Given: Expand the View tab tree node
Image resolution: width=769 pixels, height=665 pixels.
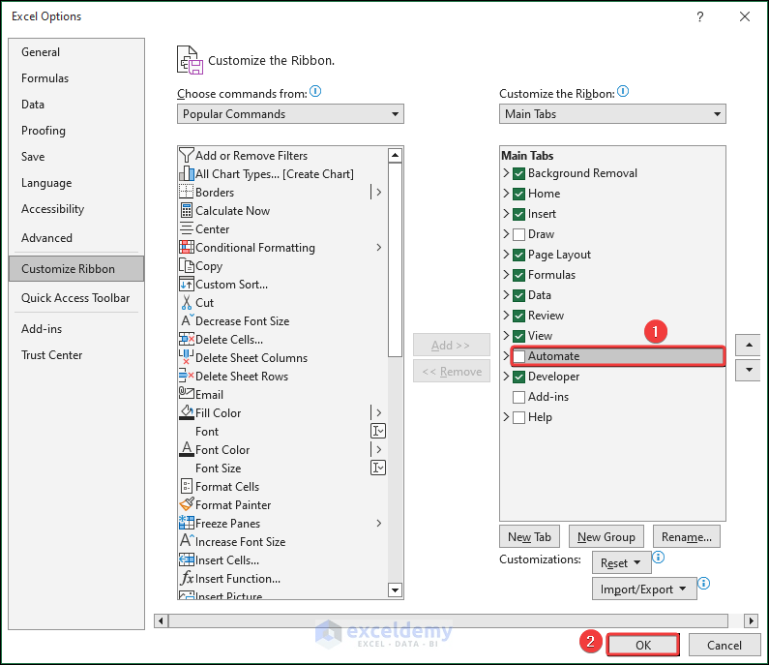Looking at the screenshot, I should (506, 335).
